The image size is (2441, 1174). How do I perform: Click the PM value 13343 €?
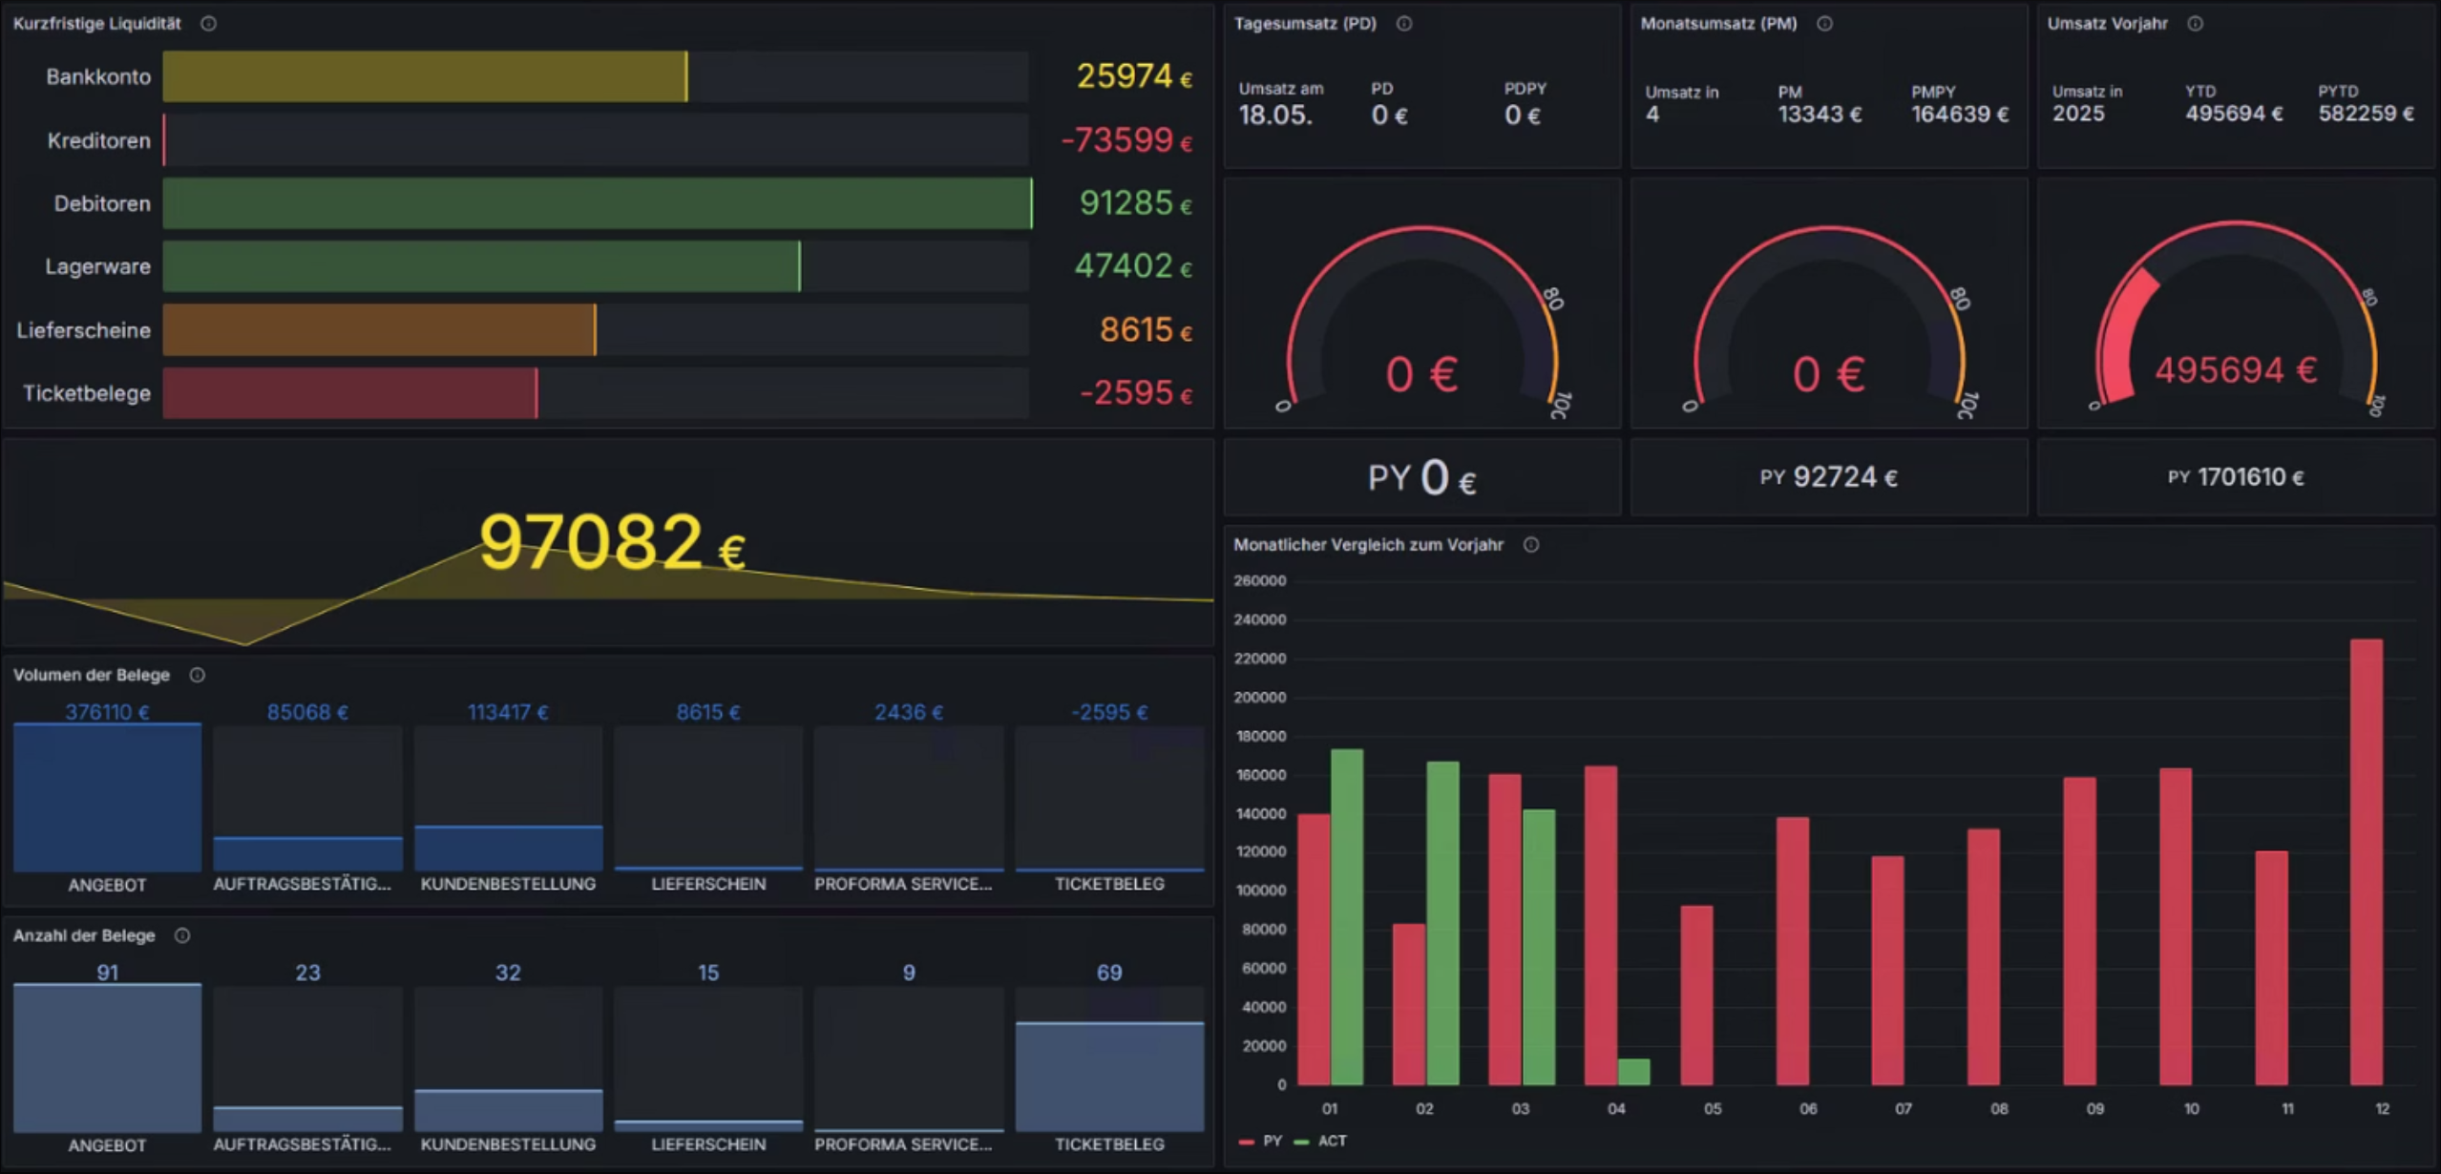[x=1820, y=115]
